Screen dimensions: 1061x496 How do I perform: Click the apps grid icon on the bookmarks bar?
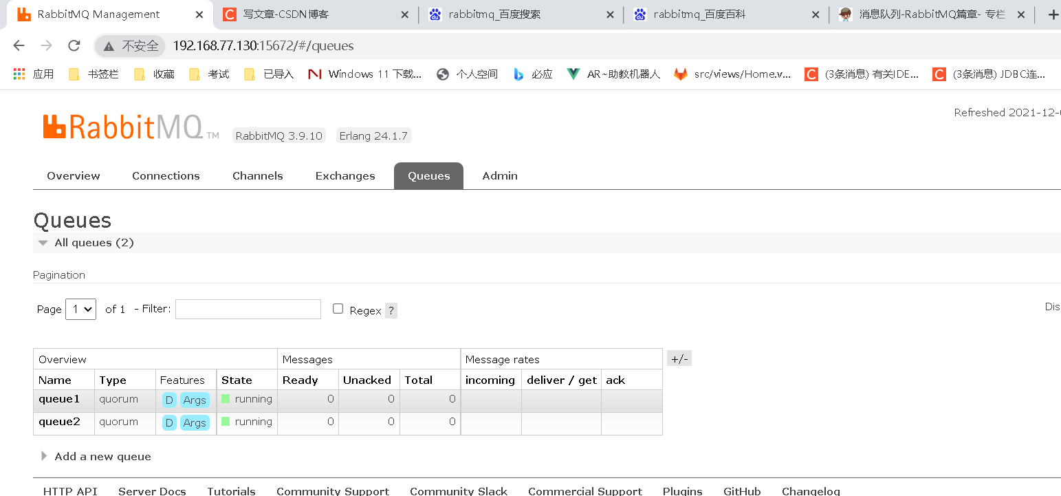click(19, 74)
